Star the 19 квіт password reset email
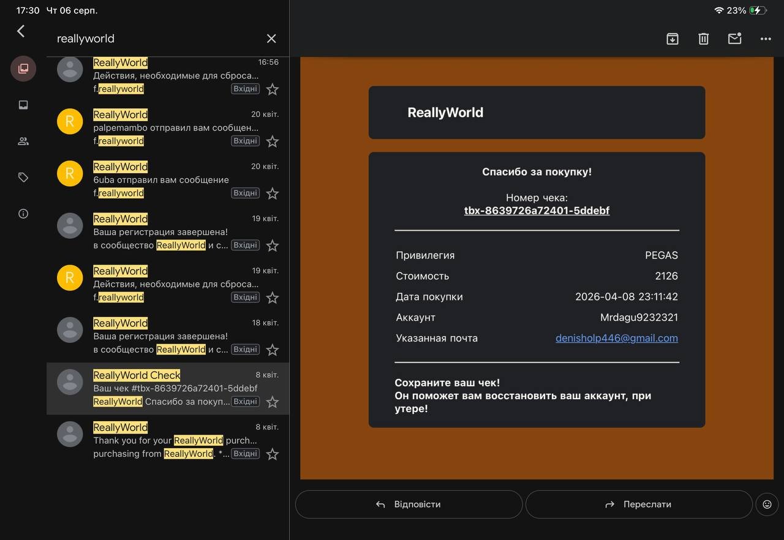This screenshot has height=540, width=784. (x=273, y=298)
